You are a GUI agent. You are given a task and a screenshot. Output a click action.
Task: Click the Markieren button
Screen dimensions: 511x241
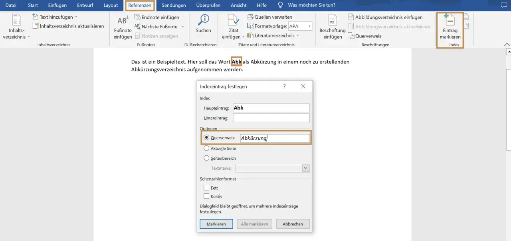(x=216, y=224)
